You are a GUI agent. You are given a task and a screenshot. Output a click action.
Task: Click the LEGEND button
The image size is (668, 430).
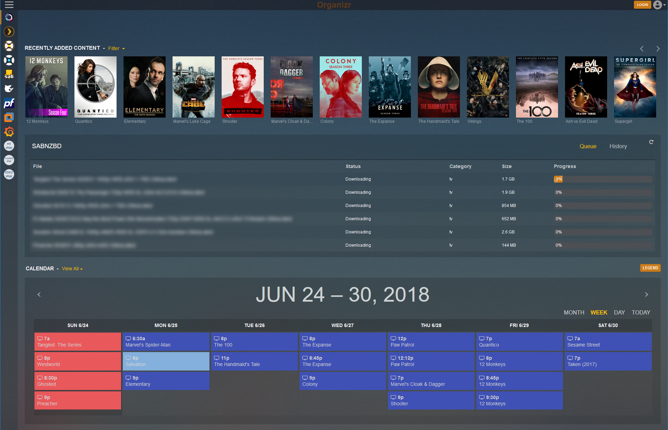[650, 268]
